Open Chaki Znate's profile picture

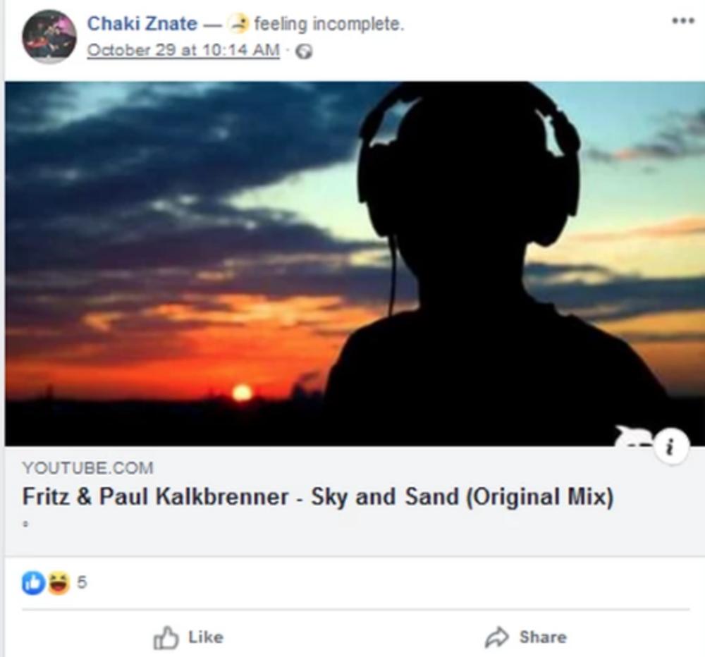pyautogui.click(x=49, y=37)
